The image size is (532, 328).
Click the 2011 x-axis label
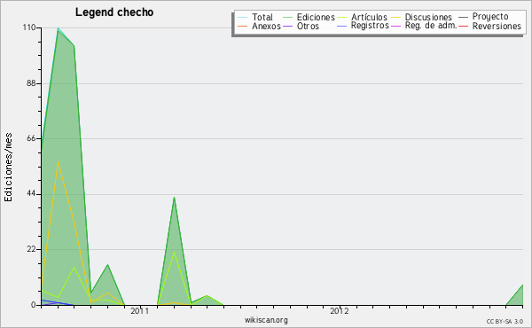[x=140, y=311]
